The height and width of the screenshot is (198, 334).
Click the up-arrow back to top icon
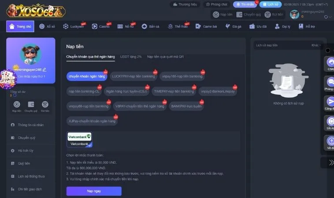(x=330, y=141)
